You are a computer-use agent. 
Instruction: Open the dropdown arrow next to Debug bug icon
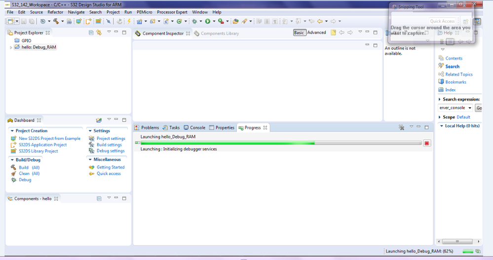click(x=200, y=21)
